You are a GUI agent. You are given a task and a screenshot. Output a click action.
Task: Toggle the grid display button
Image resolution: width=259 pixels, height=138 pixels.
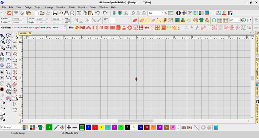click(x=220, y=20)
